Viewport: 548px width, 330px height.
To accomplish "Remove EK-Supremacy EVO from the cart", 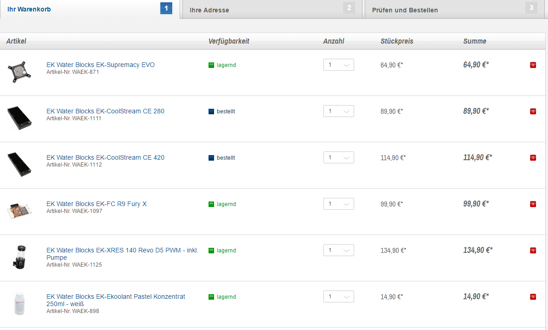I will (x=533, y=65).
